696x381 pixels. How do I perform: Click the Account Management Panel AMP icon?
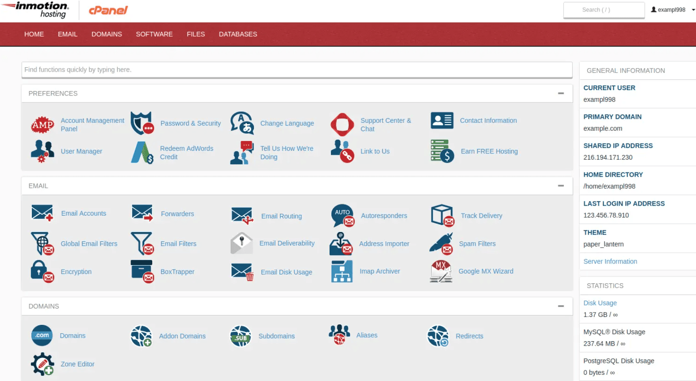tap(42, 125)
